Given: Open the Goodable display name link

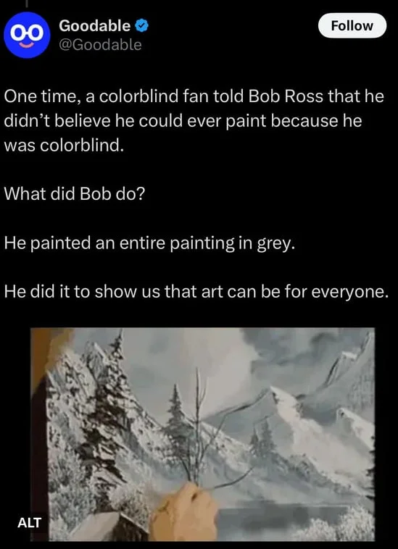Looking at the screenshot, I should (x=94, y=25).
